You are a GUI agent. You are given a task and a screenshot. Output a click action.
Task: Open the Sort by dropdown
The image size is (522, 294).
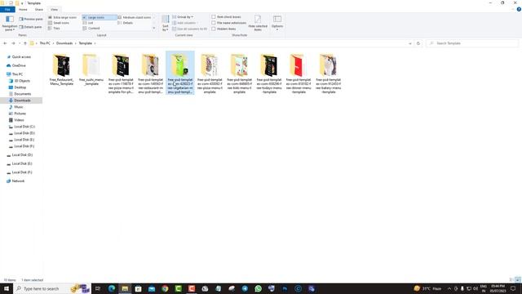[x=165, y=24]
